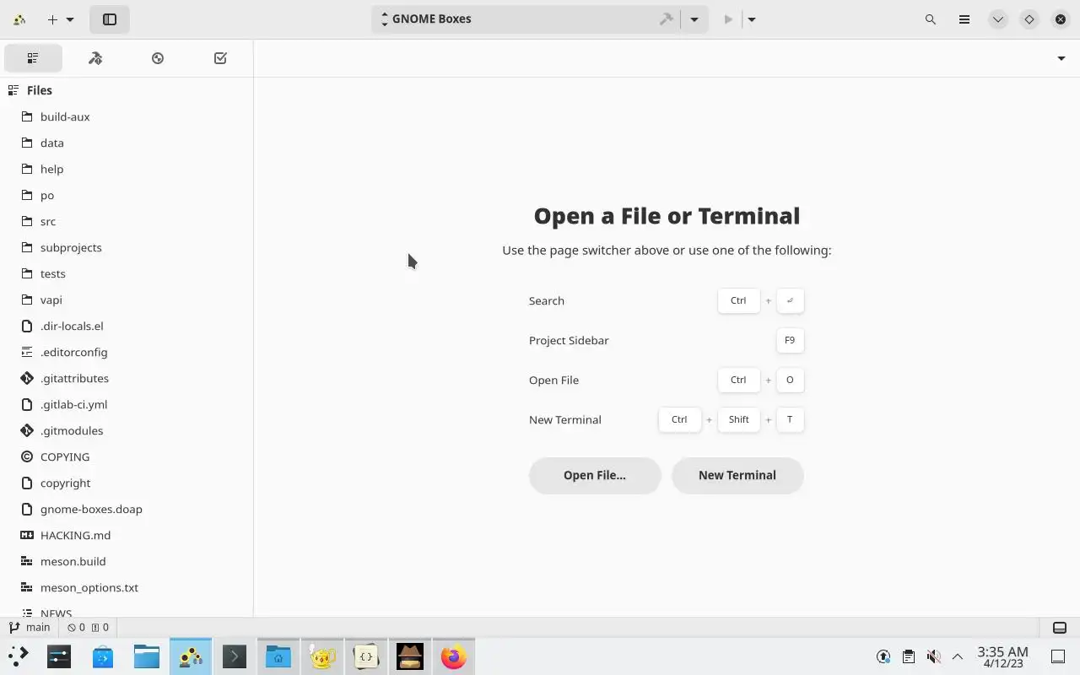This screenshot has height=675, width=1080.
Task: Open the meson_options.txt file
Action: [x=127, y=587]
